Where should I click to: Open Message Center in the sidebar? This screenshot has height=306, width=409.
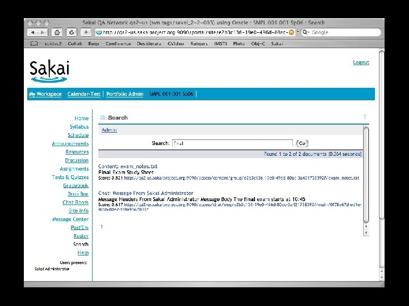point(70,219)
